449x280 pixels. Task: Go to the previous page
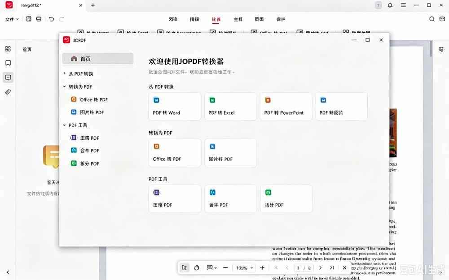287,268
